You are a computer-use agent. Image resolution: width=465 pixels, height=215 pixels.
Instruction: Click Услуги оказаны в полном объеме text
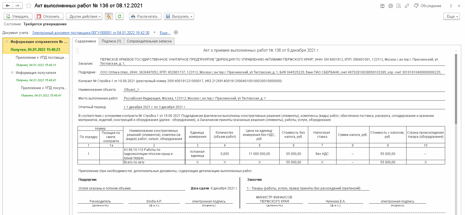click(105, 188)
